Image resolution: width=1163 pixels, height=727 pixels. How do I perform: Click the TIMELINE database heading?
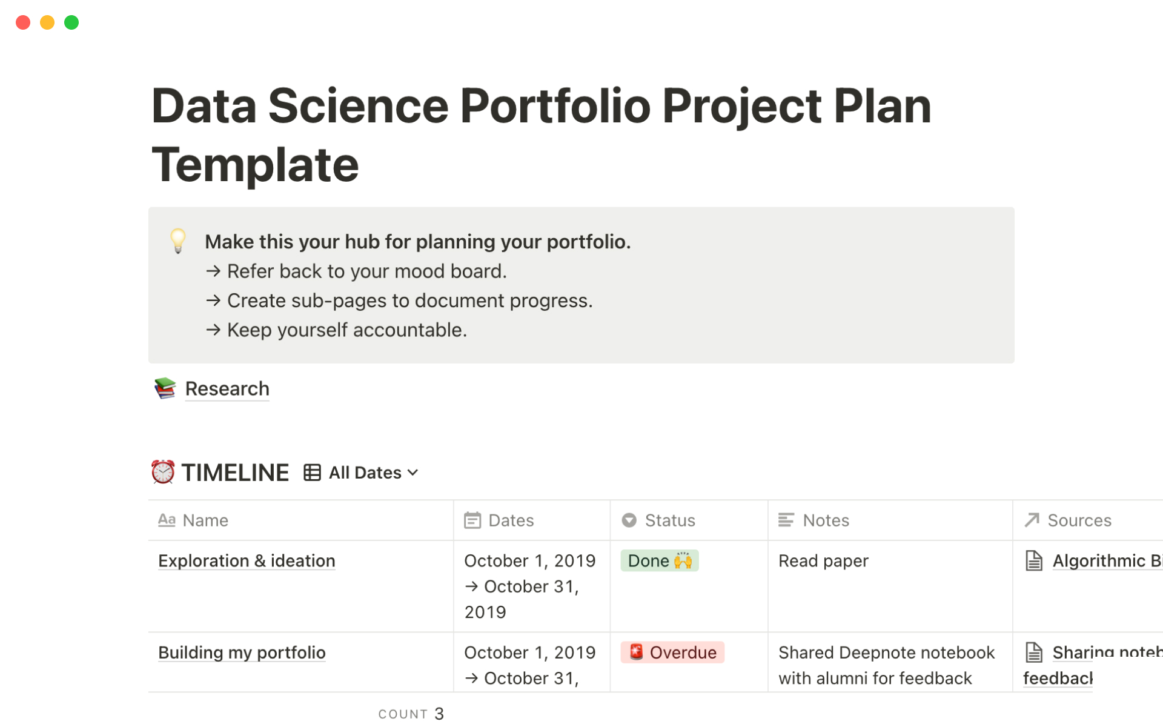[x=235, y=473]
